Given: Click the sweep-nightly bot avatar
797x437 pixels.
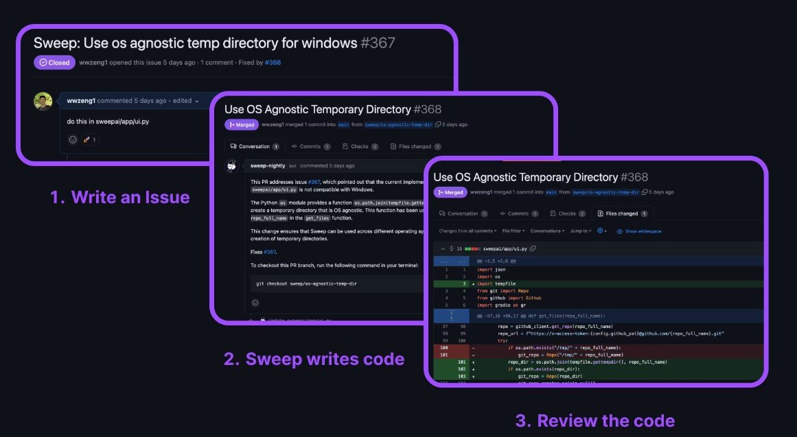Looking at the screenshot, I should (232, 166).
